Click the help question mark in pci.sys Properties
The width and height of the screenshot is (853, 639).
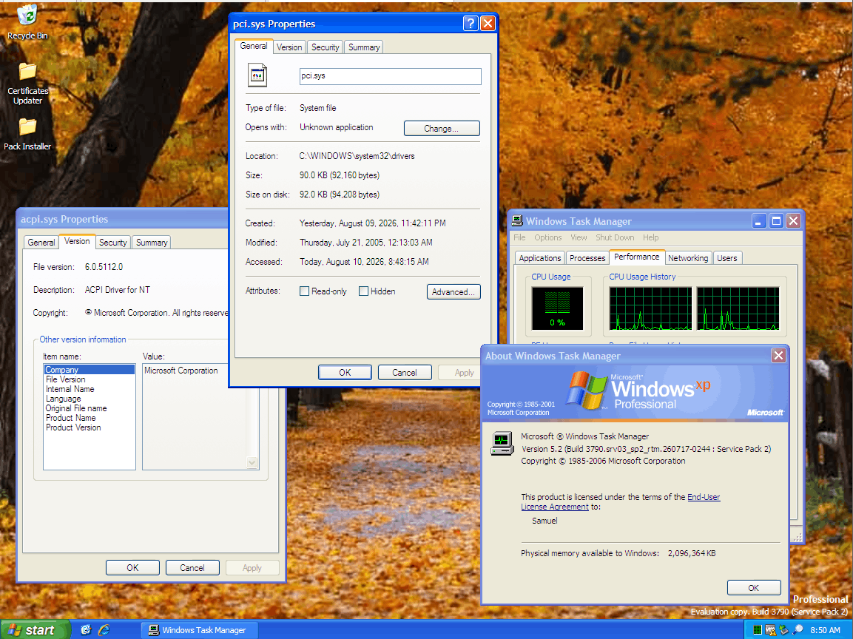[471, 24]
